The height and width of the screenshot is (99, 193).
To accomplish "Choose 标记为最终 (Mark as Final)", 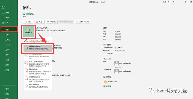I will coord(38,86).
